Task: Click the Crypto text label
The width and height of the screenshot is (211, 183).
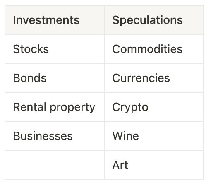Action: pos(130,108)
